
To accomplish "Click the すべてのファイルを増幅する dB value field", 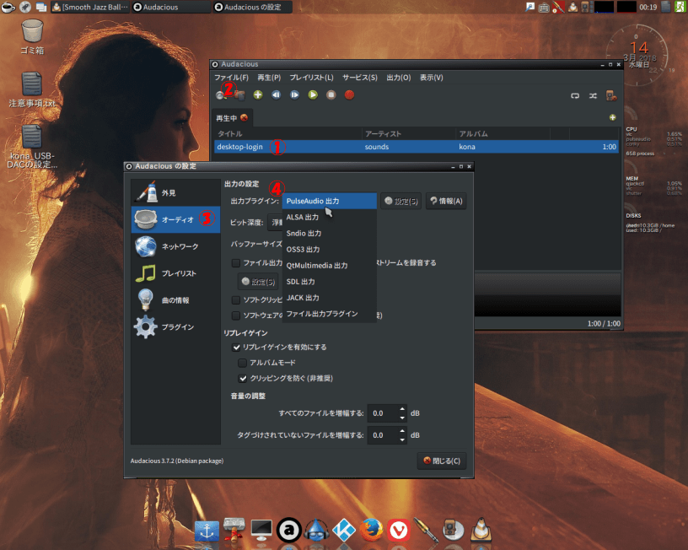I will pyautogui.click(x=383, y=413).
